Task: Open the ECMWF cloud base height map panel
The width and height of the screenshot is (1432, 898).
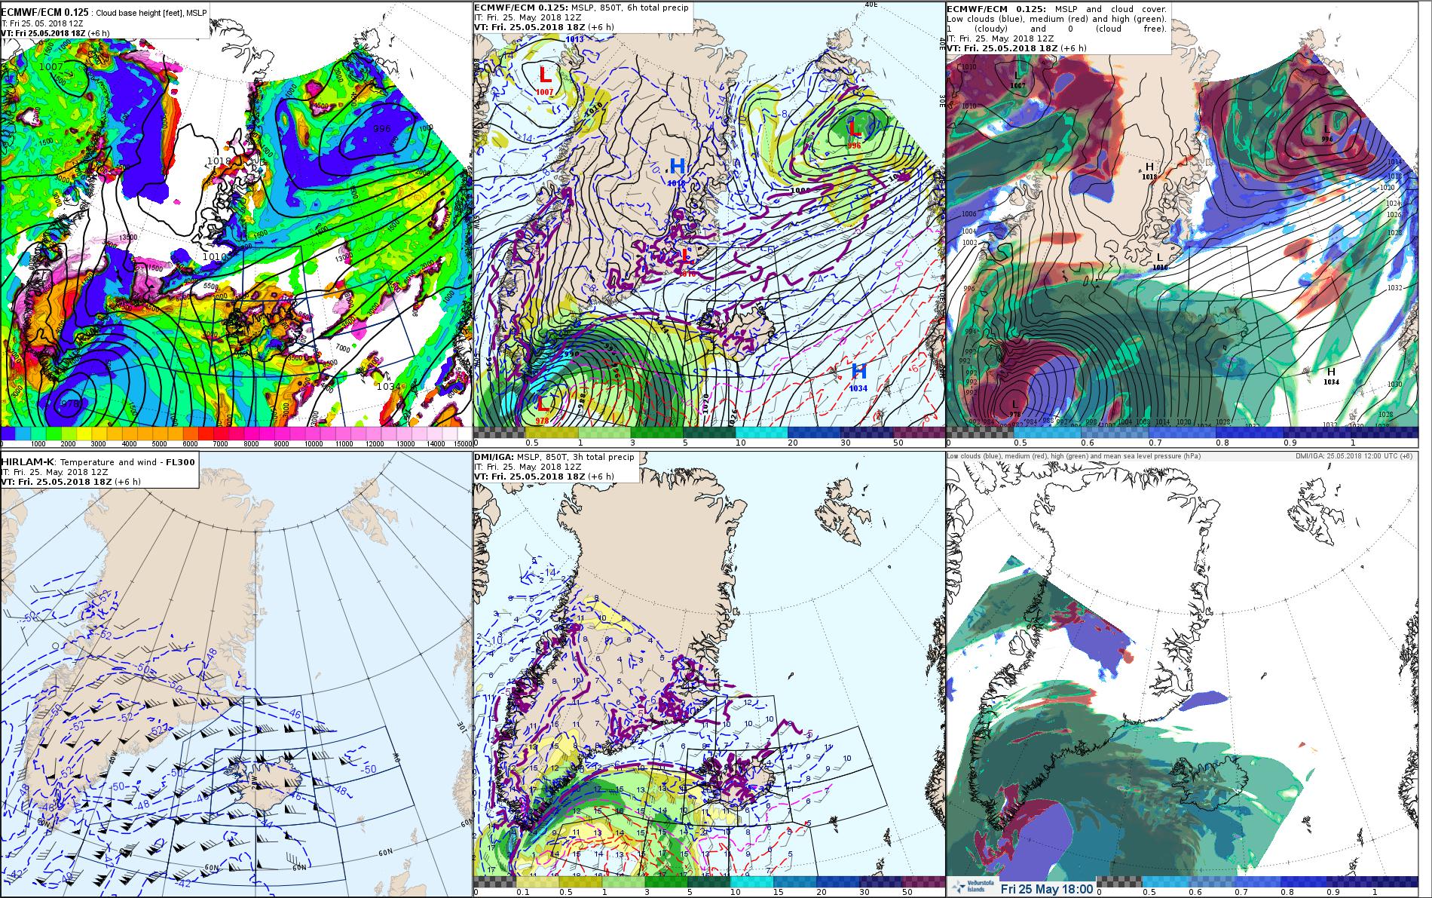Action: (236, 224)
